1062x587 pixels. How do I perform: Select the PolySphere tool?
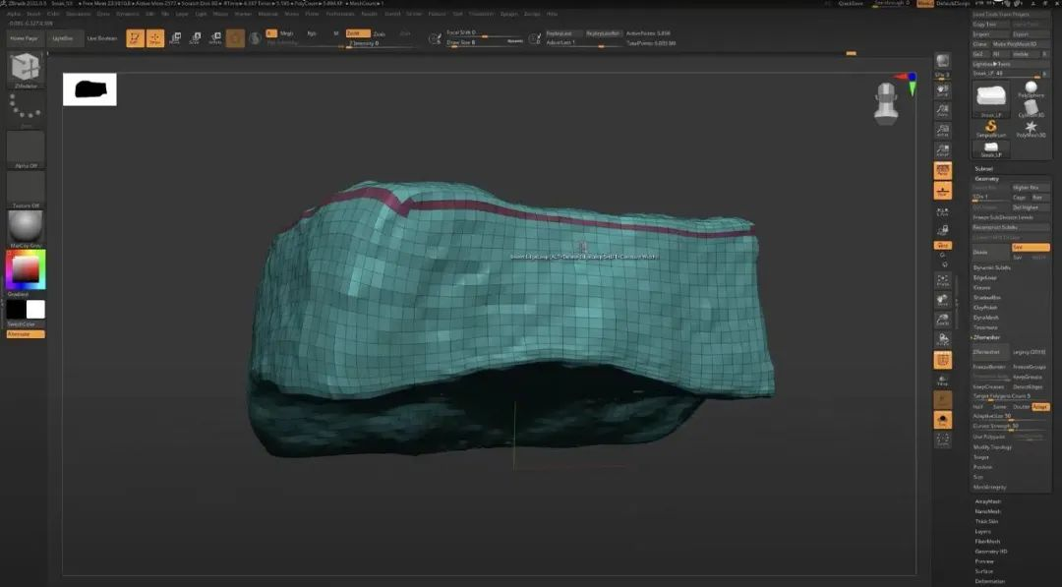click(1031, 90)
